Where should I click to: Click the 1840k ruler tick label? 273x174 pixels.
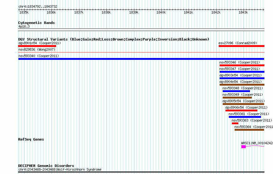coord(161,12)
